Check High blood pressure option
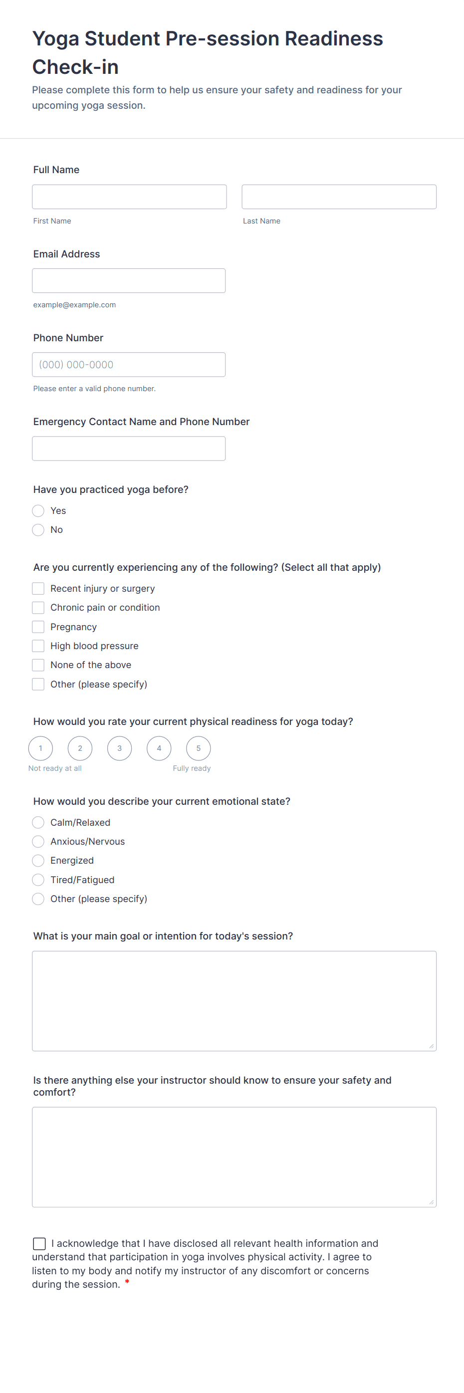This screenshot has height=1393, width=464. pos(38,646)
